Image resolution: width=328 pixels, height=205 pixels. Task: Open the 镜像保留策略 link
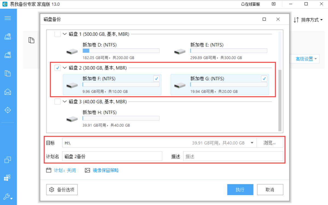coord(105,170)
